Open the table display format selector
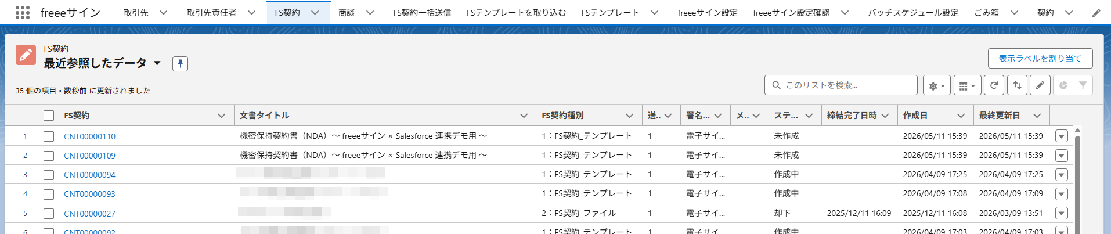Image resolution: width=1111 pixels, height=234 pixels. pyautogui.click(x=967, y=85)
